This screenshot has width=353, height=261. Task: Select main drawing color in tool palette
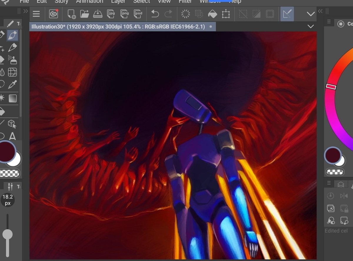pos(6,152)
